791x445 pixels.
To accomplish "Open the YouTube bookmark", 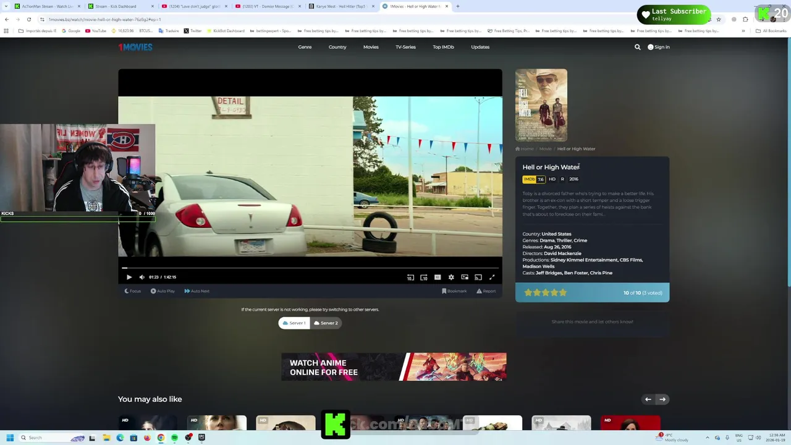I will pos(95,31).
